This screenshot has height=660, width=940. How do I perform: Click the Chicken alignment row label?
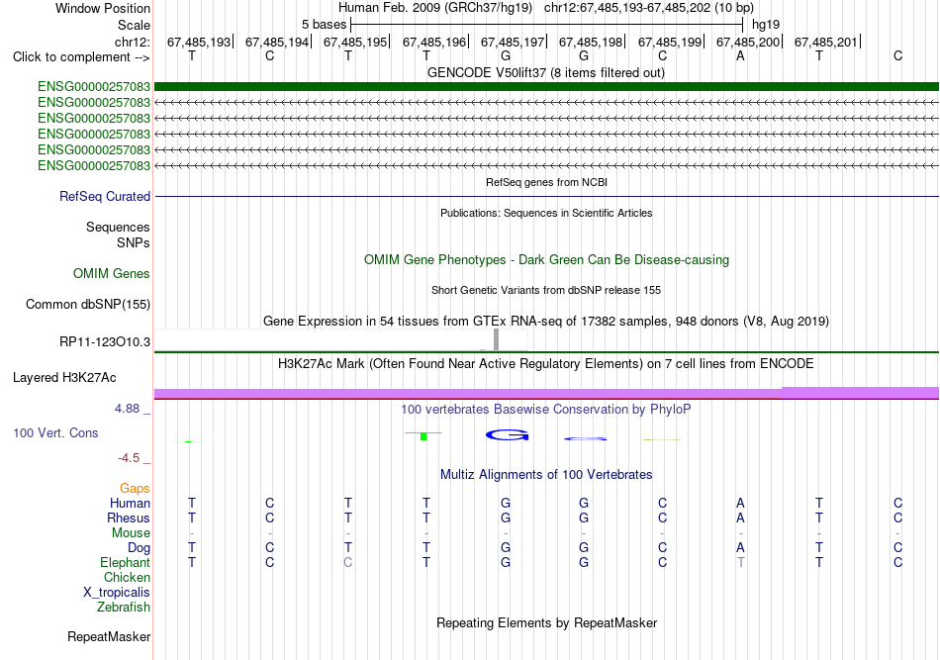click(x=127, y=577)
